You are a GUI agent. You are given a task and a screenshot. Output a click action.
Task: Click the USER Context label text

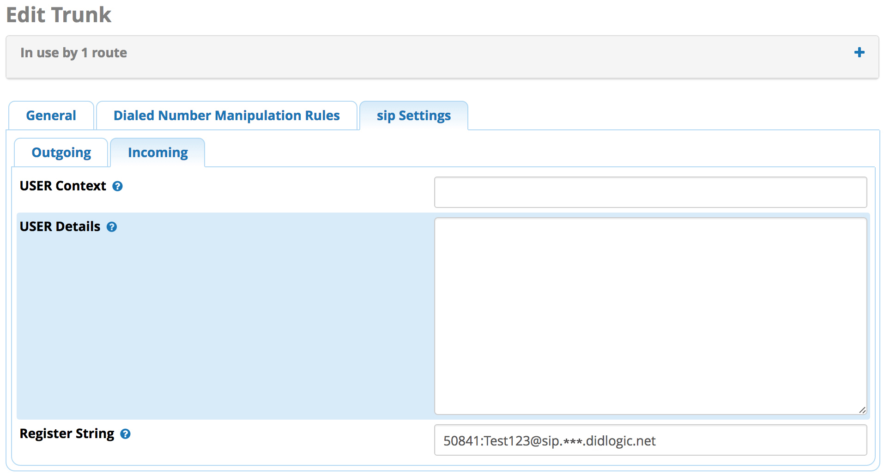62,186
